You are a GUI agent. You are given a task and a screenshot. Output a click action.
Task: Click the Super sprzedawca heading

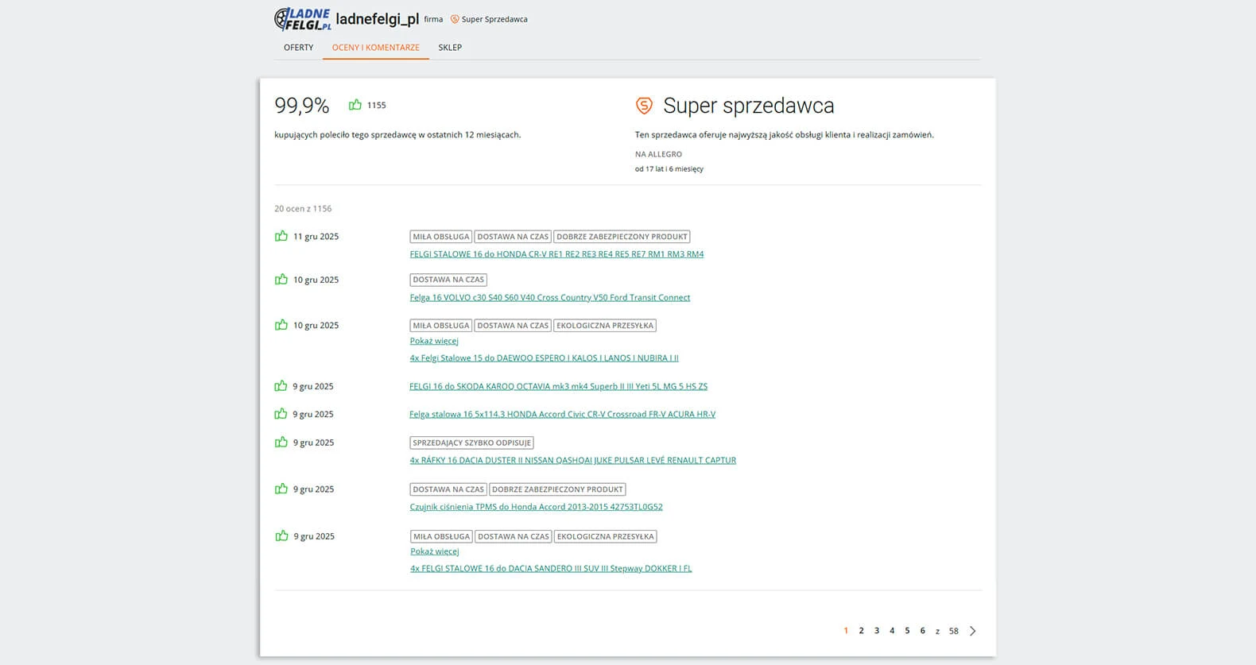[748, 106]
